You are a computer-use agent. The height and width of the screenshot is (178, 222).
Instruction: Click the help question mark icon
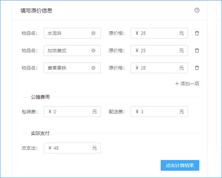click(x=197, y=10)
